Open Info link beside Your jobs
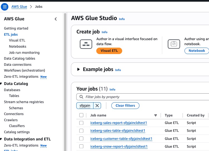Screen dimensions: 209x151 [112, 89]
